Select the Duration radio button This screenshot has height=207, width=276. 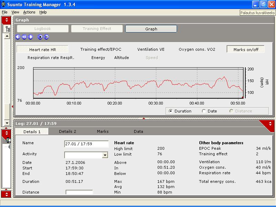click(x=170, y=111)
